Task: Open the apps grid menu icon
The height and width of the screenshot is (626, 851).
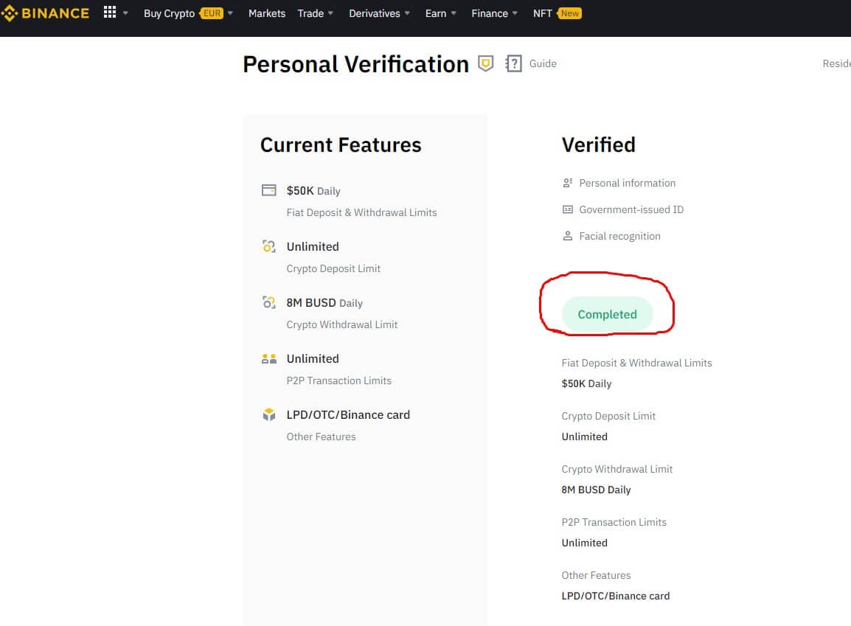Action: (x=110, y=13)
